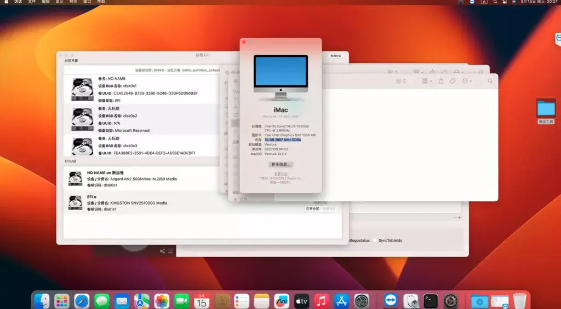Open Launchpad in the dock
This screenshot has width=561, height=309.
pos(61,301)
